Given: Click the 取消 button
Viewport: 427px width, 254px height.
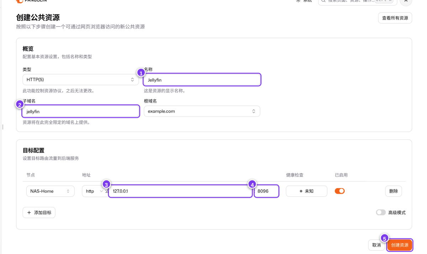Looking at the screenshot, I should click(376, 245).
